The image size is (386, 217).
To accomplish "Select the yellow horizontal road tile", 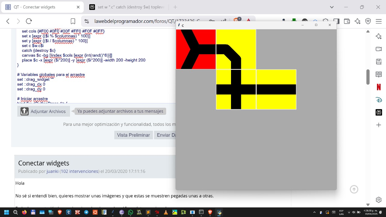I will click(276, 90).
